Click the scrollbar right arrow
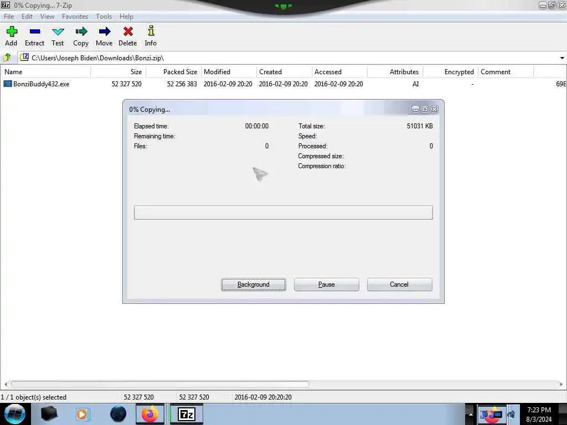Image resolution: width=567 pixels, height=425 pixels. pos(561,384)
